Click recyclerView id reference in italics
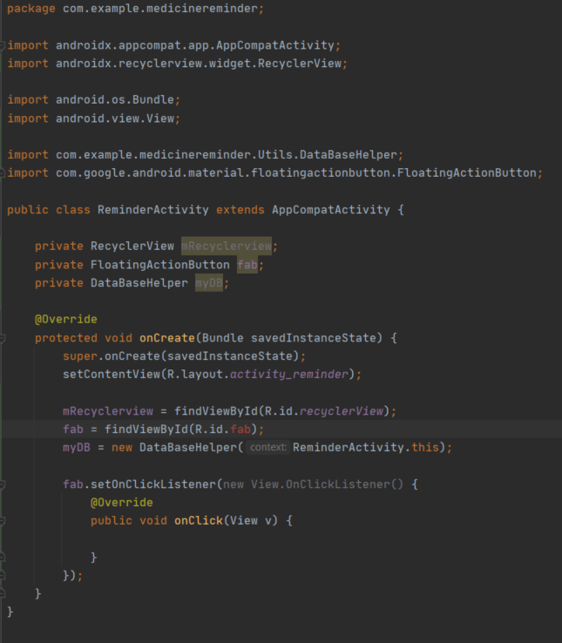This screenshot has height=643, width=562. pyautogui.click(x=342, y=411)
